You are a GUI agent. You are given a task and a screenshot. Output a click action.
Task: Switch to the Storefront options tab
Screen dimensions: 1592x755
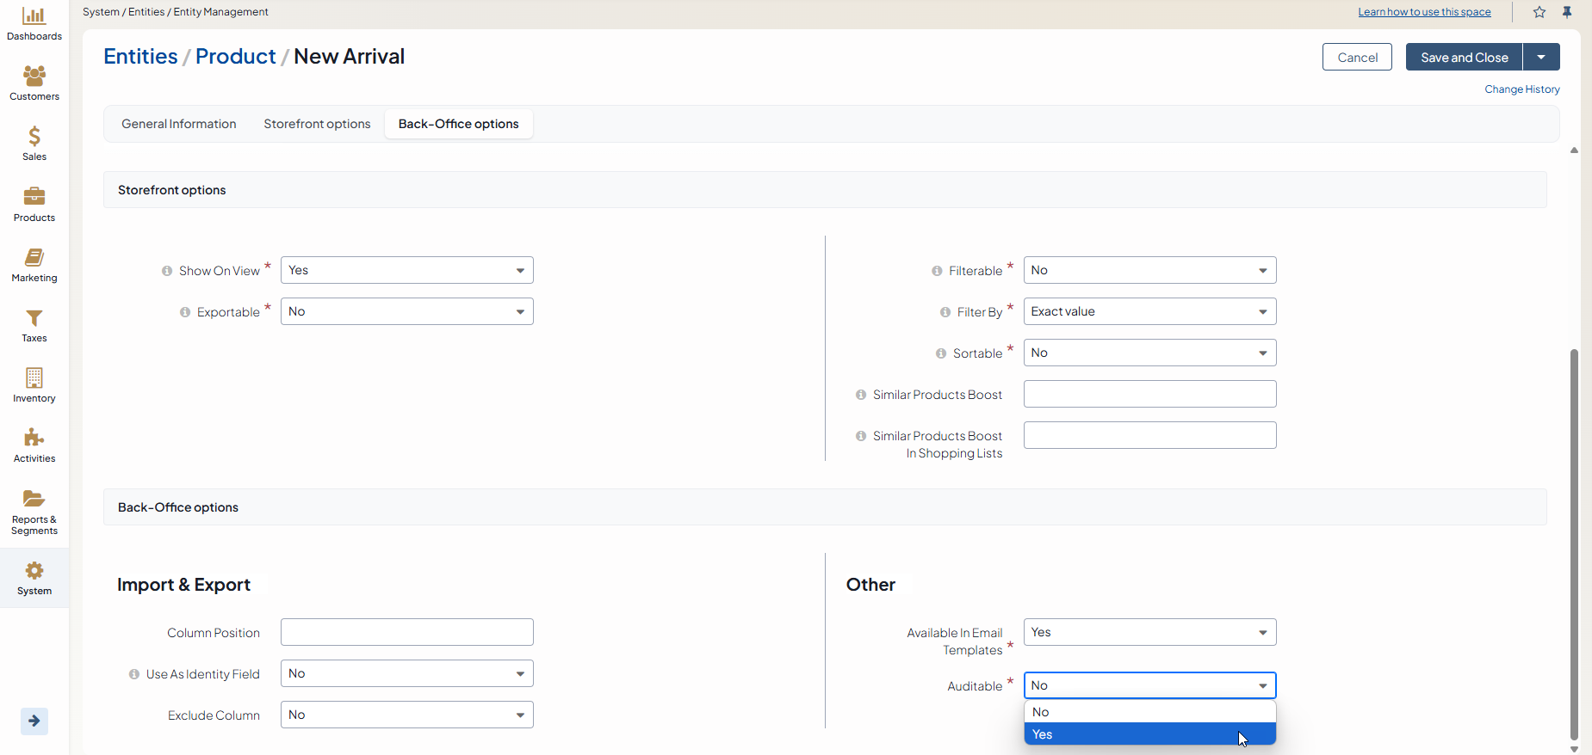317,124
